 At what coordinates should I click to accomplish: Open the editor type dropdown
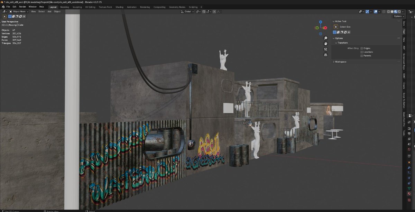point(4,11)
